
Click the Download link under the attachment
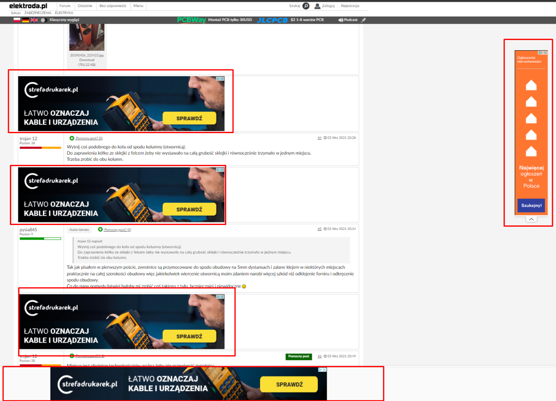pos(87,60)
